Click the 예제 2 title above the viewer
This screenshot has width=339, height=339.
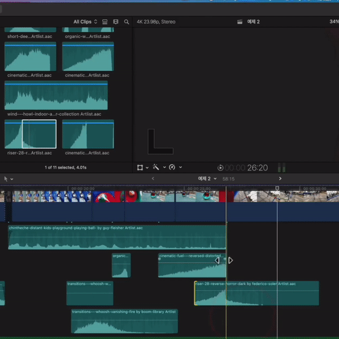point(253,21)
